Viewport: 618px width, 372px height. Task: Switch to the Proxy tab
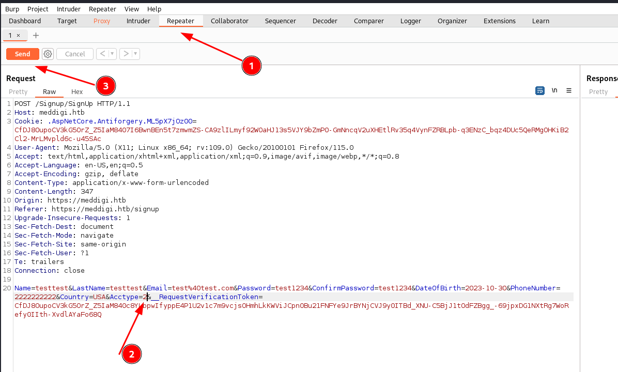tap(102, 21)
